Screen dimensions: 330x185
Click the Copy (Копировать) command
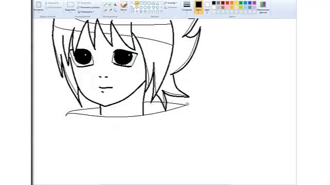(54, 7)
